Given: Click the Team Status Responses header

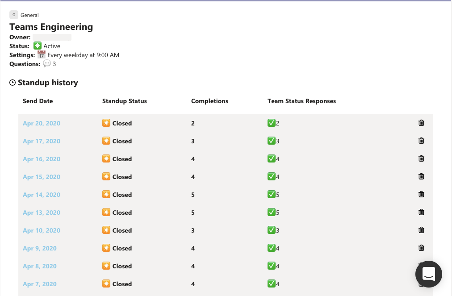Looking at the screenshot, I should click(x=301, y=101).
